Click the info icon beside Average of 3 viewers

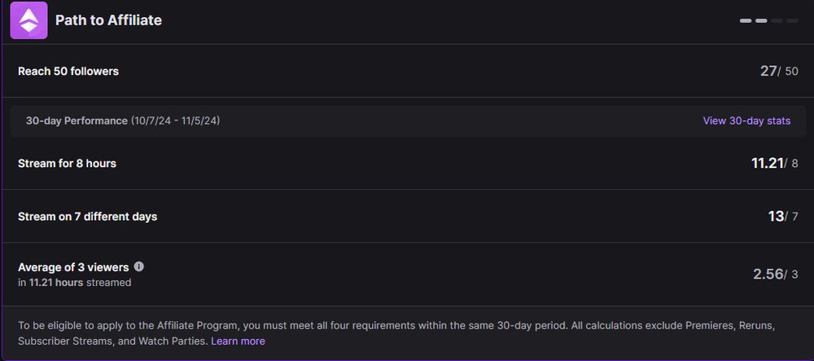(139, 266)
